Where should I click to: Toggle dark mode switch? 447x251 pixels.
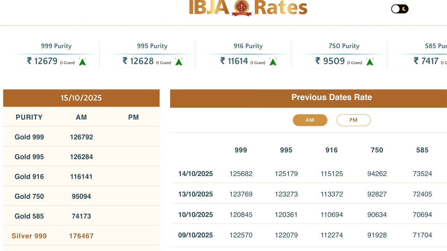(400, 9)
